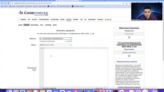The width and height of the screenshot is (164, 92).
Task: Go to ГЛАВНАЯ in the main menu
Action: (x=23, y=20)
